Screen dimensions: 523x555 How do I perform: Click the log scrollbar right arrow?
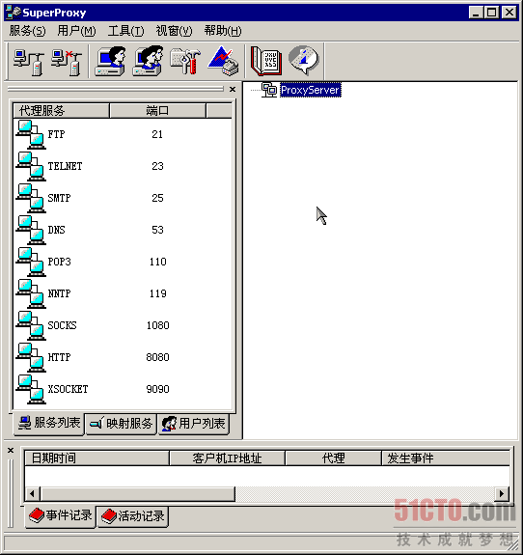click(502, 493)
